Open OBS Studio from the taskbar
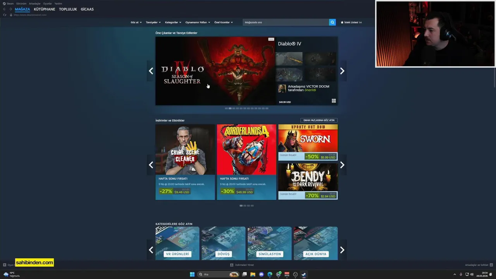Screen dimensions: 496x279 click(x=295, y=274)
